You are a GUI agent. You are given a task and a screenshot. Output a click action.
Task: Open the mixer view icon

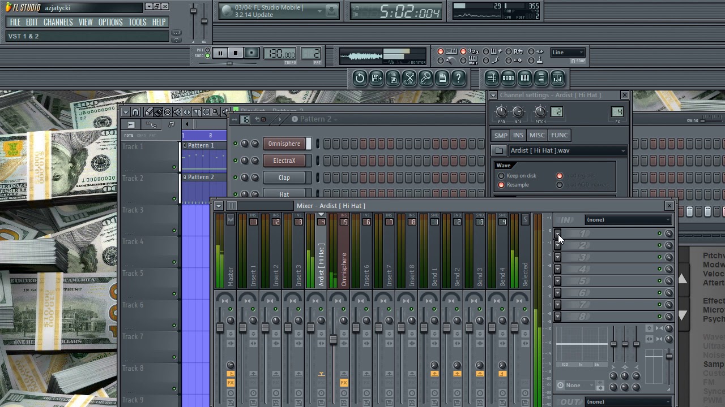[x=557, y=78]
